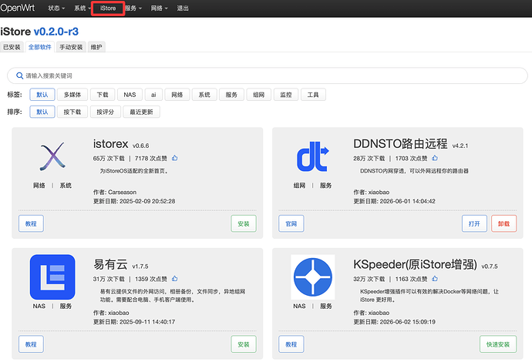Viewport: 532px width, 362px height.
Task: Select the 工具 tag filter
Action: [313, 95]
